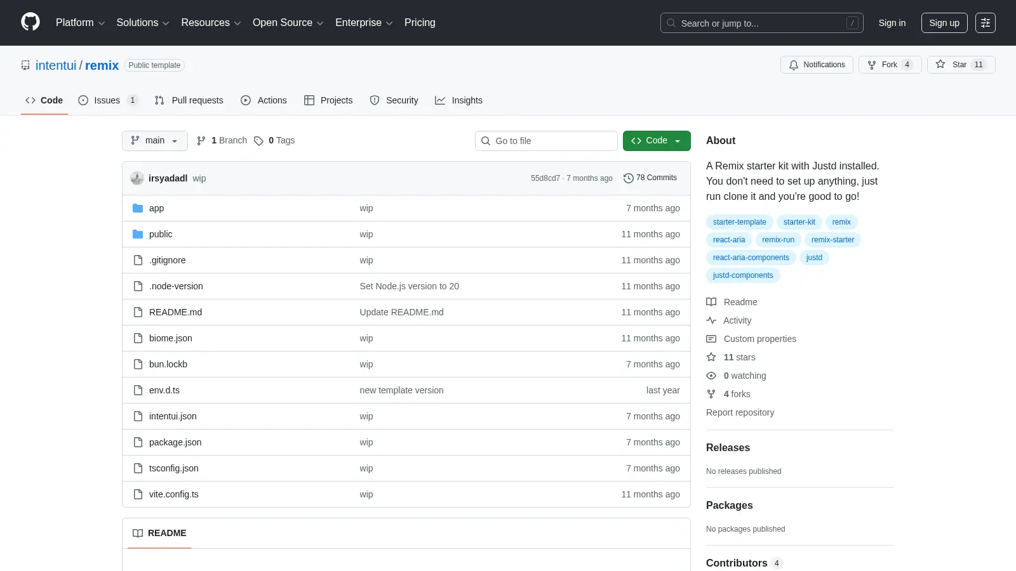Image resolution: width=1016 pixels, height=571 pixels.
Task: Open the appearance settings icon in the header
Action: [x=986, y=23]
